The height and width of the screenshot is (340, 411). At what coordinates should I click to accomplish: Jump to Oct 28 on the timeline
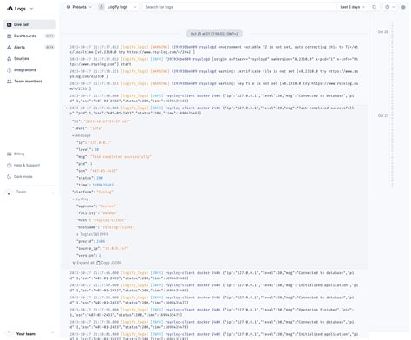383,32
